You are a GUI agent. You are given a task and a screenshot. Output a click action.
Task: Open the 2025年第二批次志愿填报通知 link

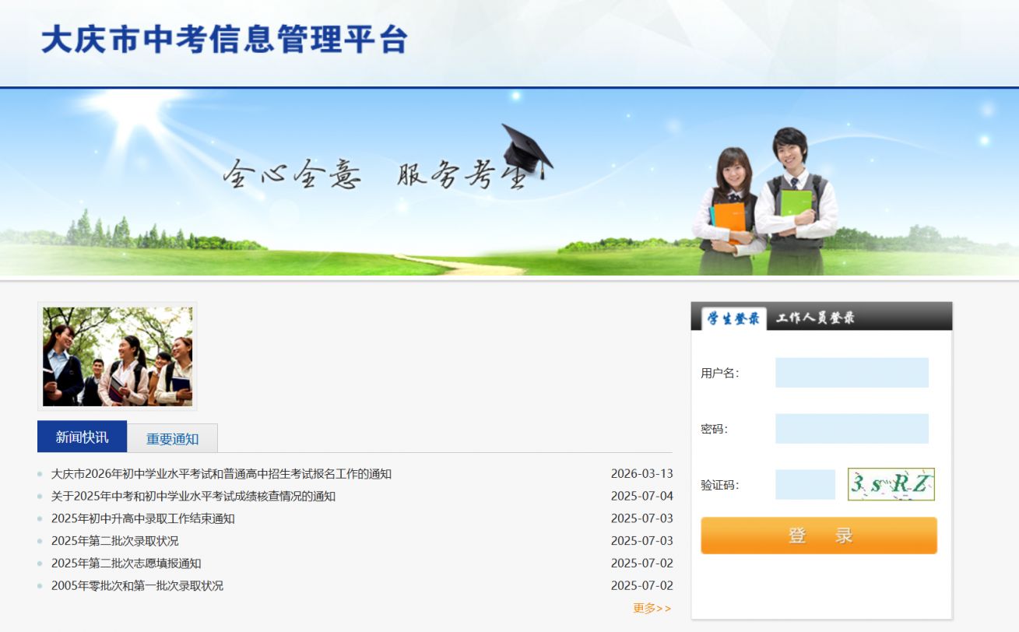point(126,564)
